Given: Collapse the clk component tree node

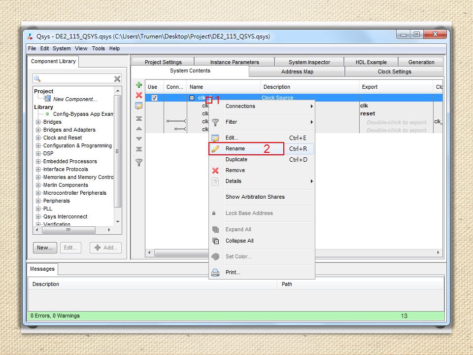Looking at the screenshot, I should pos(192,98).
